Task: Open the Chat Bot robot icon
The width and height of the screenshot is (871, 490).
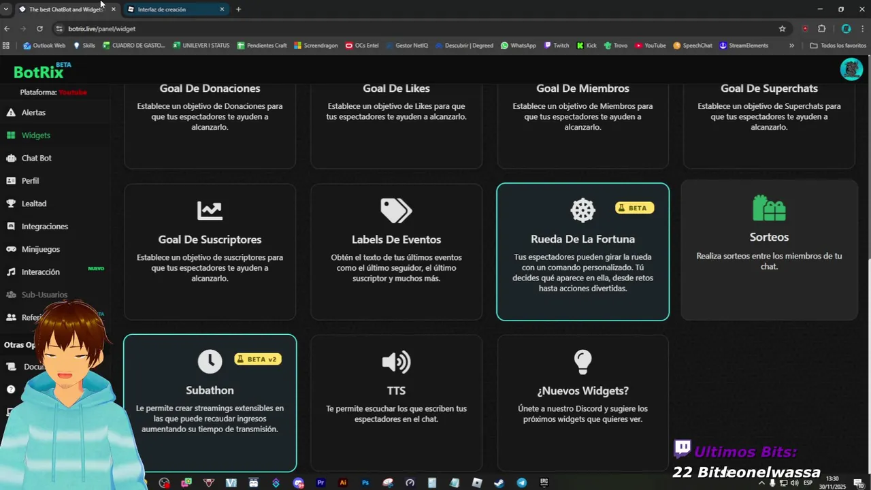Action: pyautogui.click(x=11, y=158)
